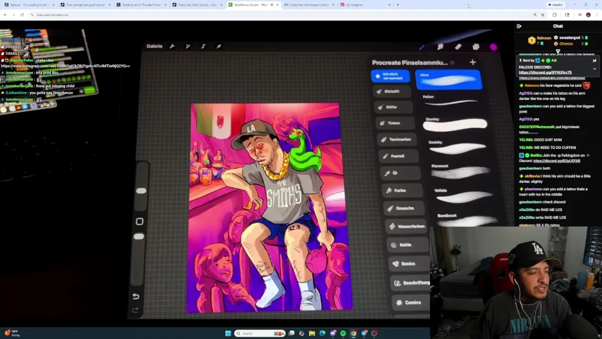Select the Eraser tool in Procreate
Screen dimensions: 602x339
[x=458, y=47]
